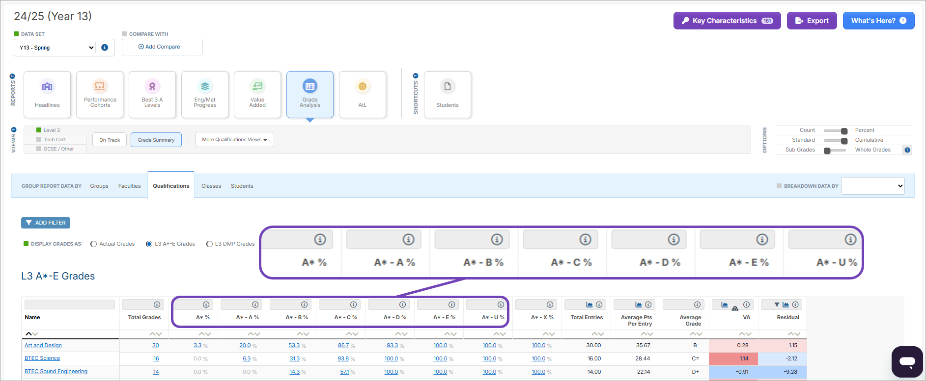Viewport: 926px width, 381px height.
Task: Open the Best 3 A Levels report
Action: (152, 95)
